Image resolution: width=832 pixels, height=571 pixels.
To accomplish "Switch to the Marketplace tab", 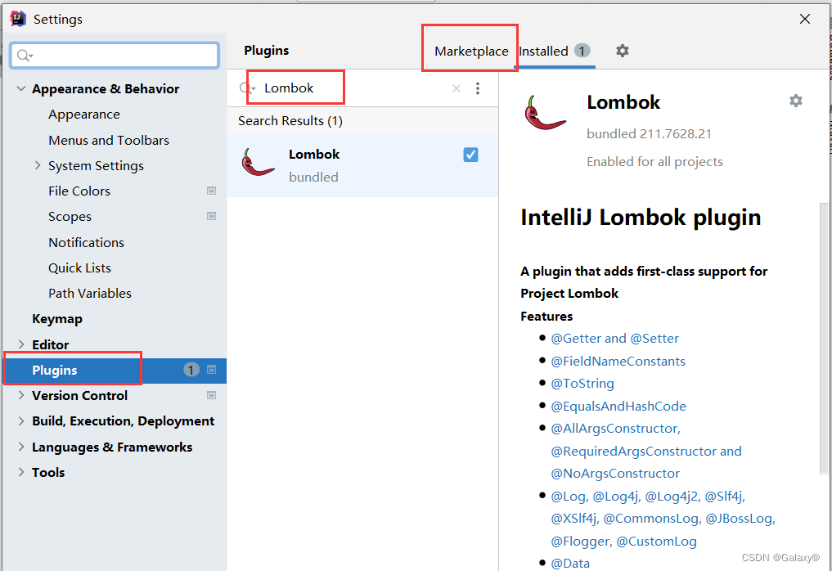I will tap(471, 51).
